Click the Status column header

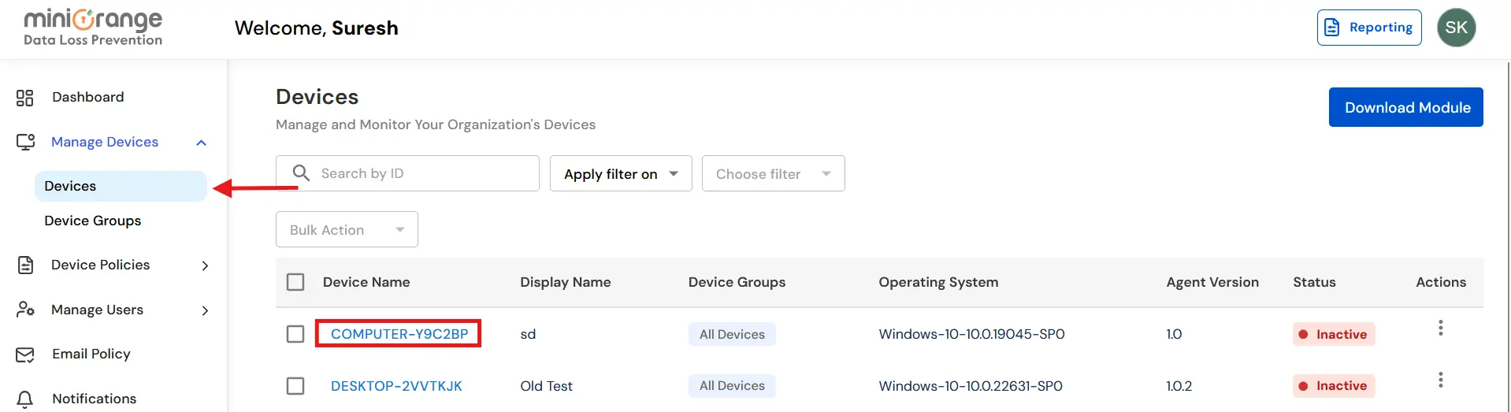coord(1314,282)
